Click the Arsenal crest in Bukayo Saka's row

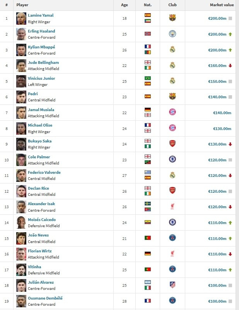click(x=172, y=144)
